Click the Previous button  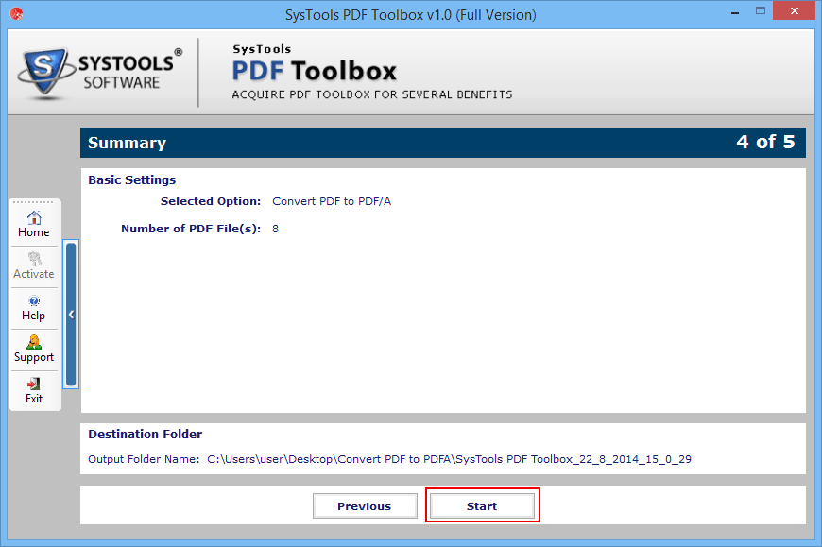pos(365,506)
